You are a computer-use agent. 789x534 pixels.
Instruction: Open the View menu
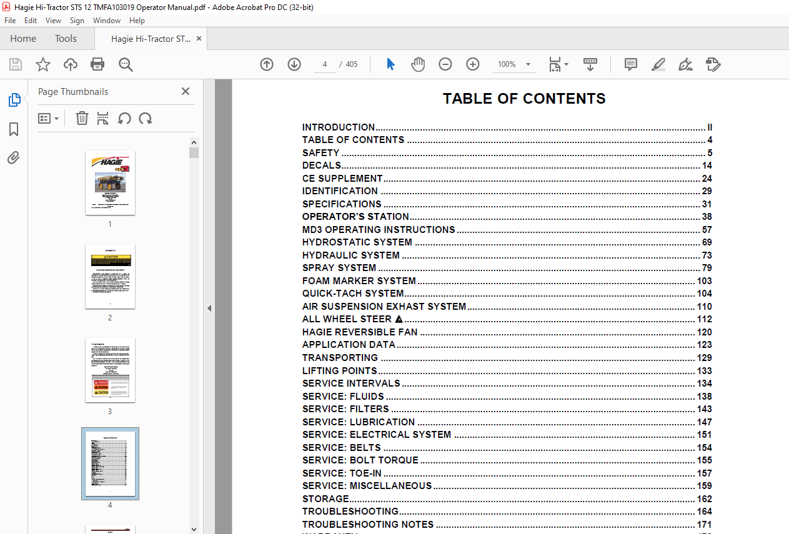point(53,21)
